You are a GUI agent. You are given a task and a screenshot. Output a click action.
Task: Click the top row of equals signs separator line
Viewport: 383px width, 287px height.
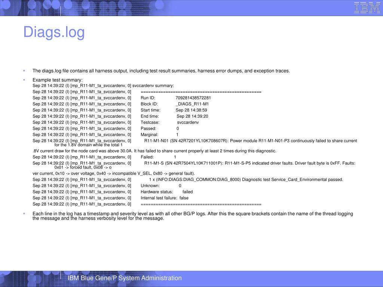[x=201, y=92]
